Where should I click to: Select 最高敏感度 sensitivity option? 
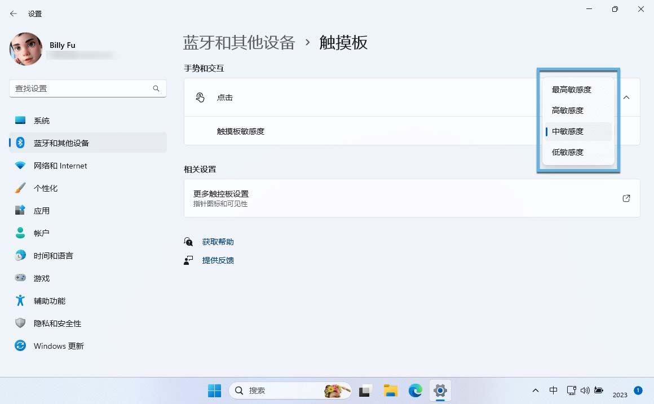(x=572, y=89)
